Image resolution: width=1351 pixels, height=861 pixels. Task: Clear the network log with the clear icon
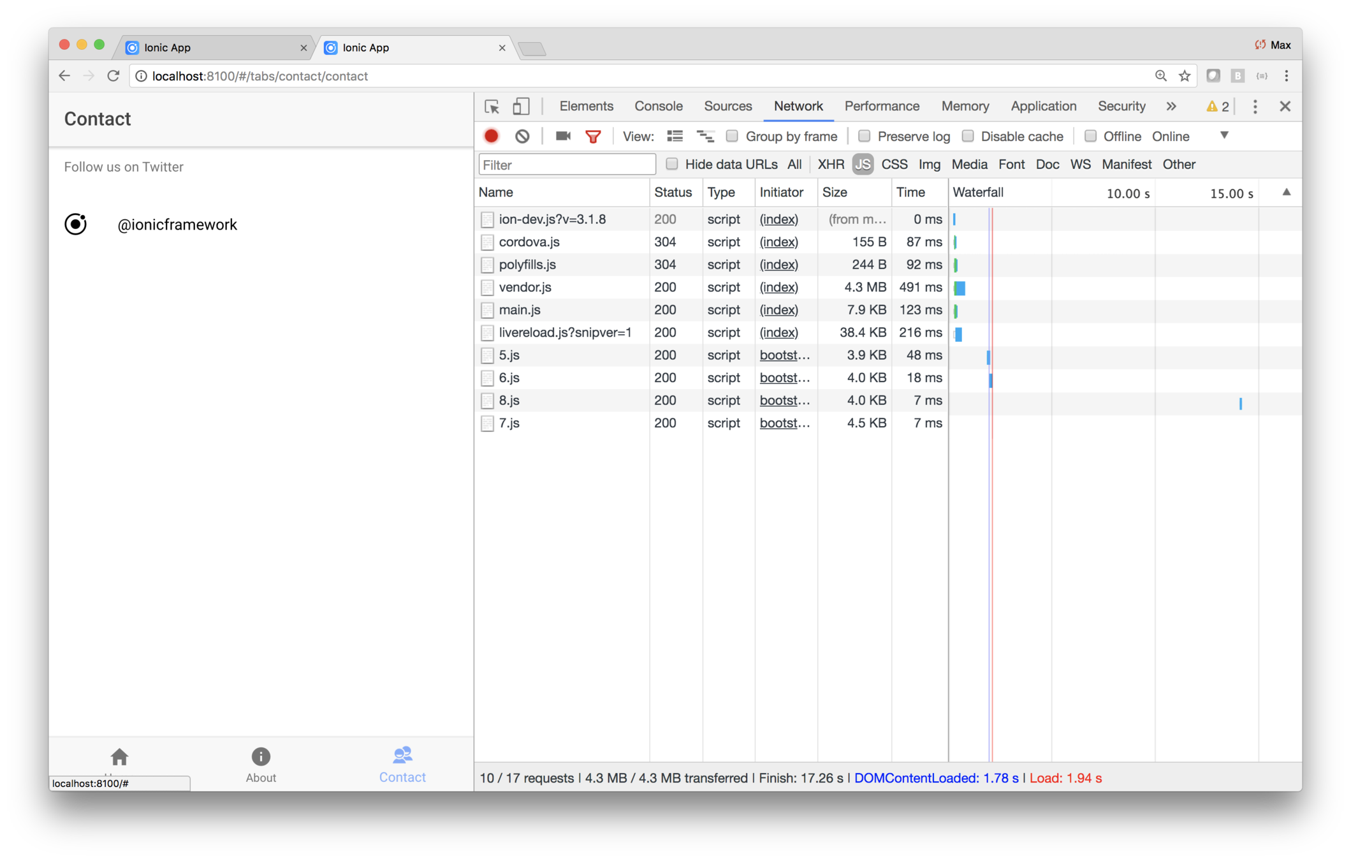[522, 136]
